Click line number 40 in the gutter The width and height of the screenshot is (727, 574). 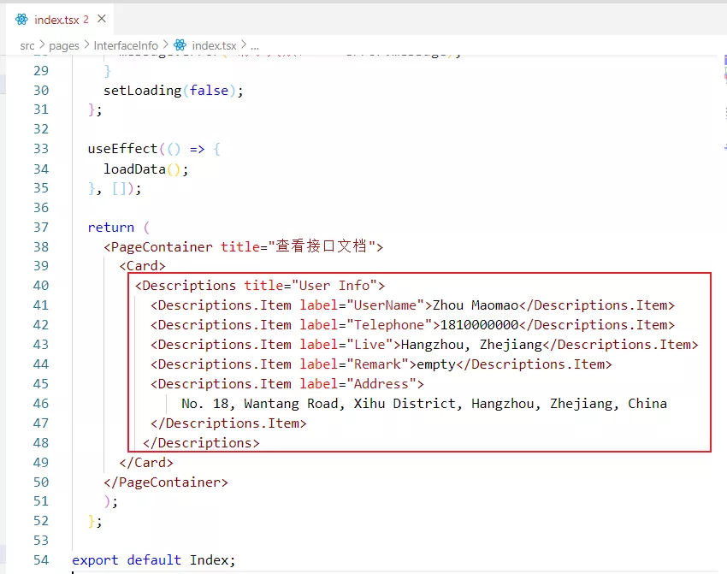(x=41, y=285)
